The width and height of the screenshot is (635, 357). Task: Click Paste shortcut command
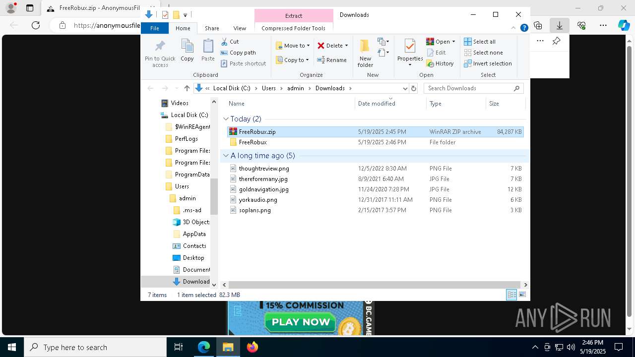click(243, 63)
